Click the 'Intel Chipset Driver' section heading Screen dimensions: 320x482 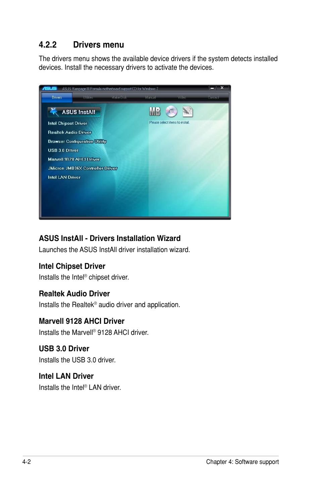click(x=72, y=266)
